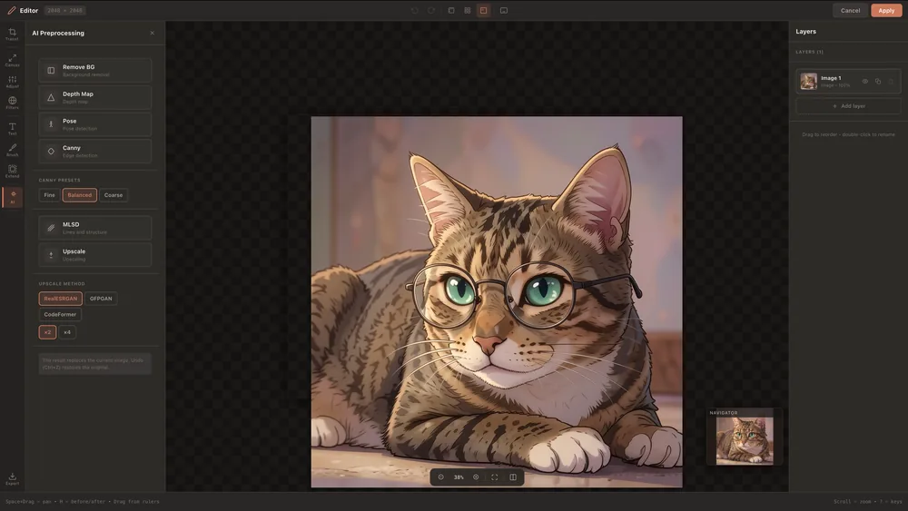Open the Extend tool

click(12, 172)
